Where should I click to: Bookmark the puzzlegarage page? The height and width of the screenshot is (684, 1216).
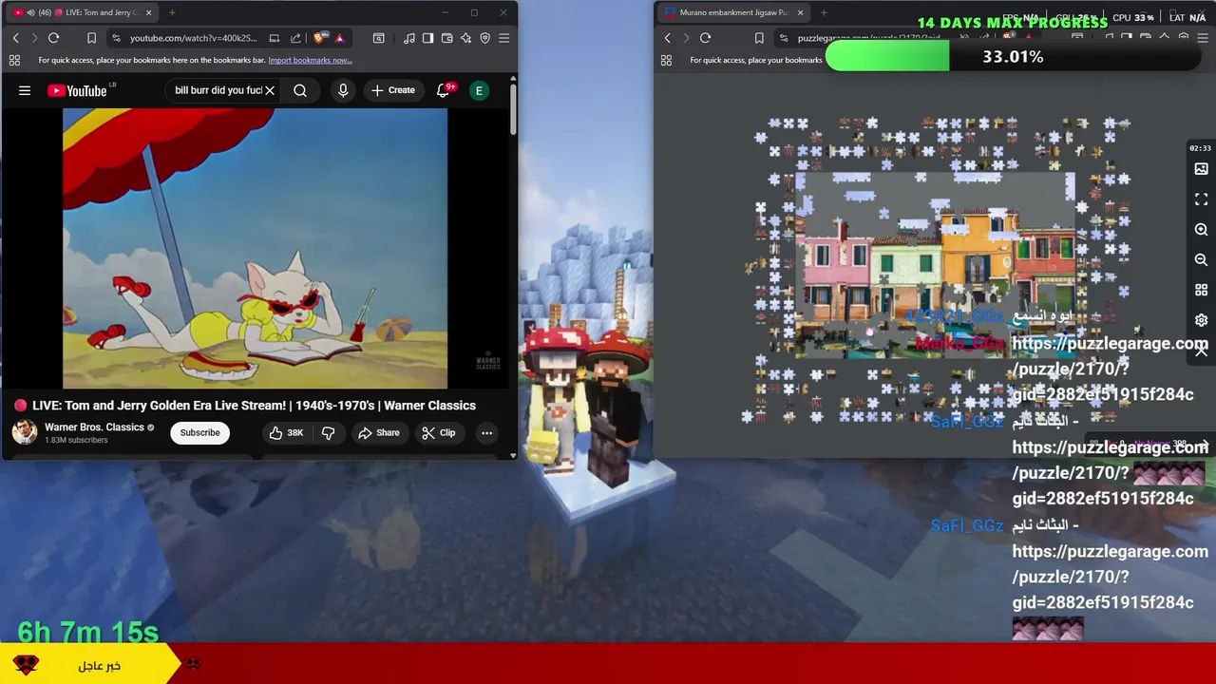(x=758, y=38)
